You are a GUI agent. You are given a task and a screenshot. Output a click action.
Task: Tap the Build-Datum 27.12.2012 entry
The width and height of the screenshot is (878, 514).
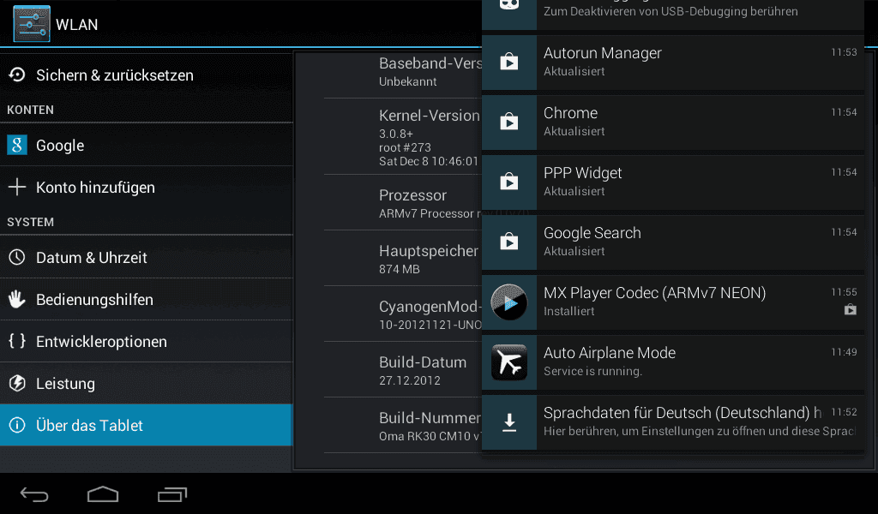403,370
